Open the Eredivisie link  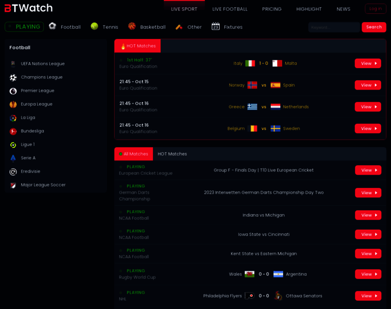(x=30, y=171)
